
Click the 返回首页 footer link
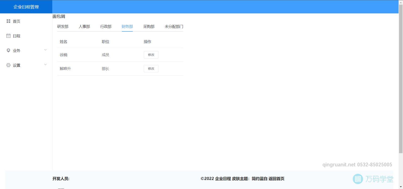tap(276, 179)
